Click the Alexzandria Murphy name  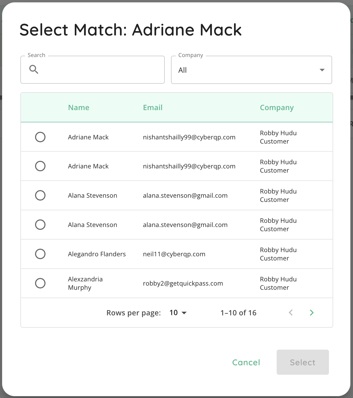(85, 283)
